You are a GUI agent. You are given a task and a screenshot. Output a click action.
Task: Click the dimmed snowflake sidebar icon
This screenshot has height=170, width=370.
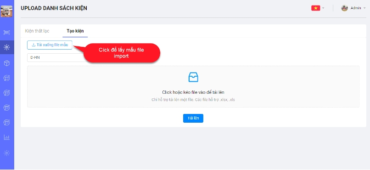coord(7,153)
